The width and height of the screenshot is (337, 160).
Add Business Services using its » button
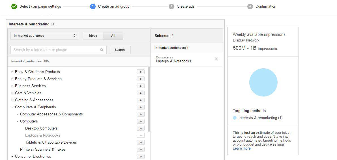[x=141, y=86]
